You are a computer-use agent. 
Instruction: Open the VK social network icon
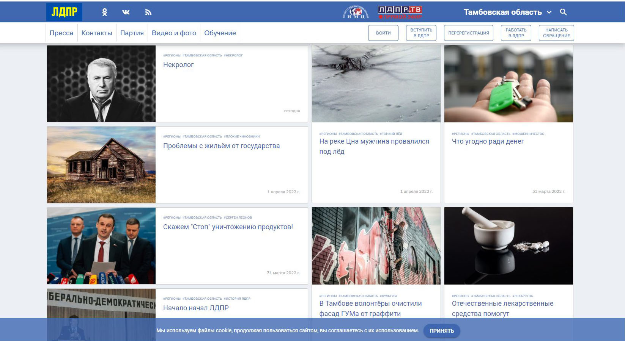[126, 12]
